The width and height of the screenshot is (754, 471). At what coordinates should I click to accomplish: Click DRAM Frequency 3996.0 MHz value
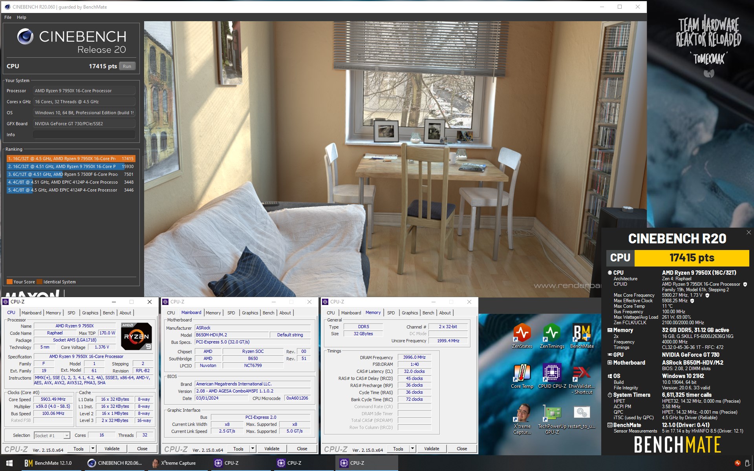tap(415, 357)
